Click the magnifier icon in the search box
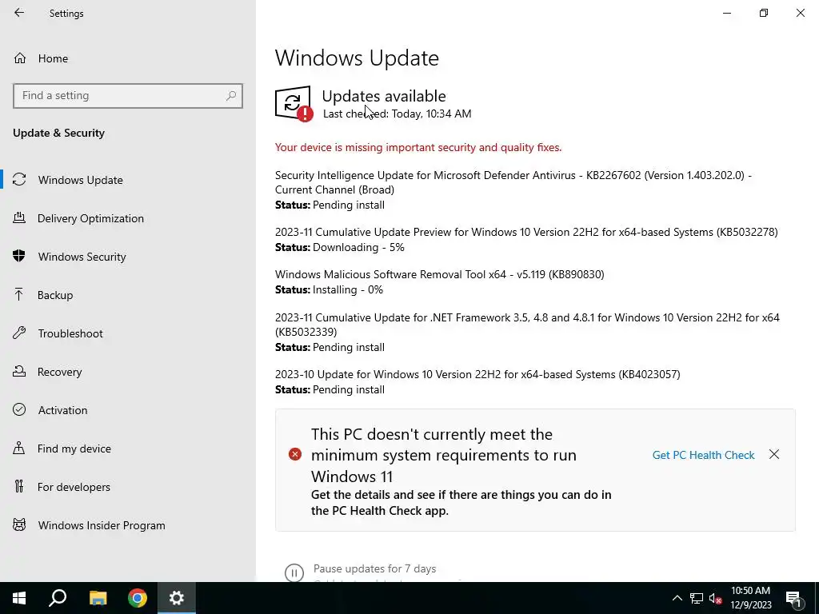This screenshot has width=819, height=614. tap(231, 96)
